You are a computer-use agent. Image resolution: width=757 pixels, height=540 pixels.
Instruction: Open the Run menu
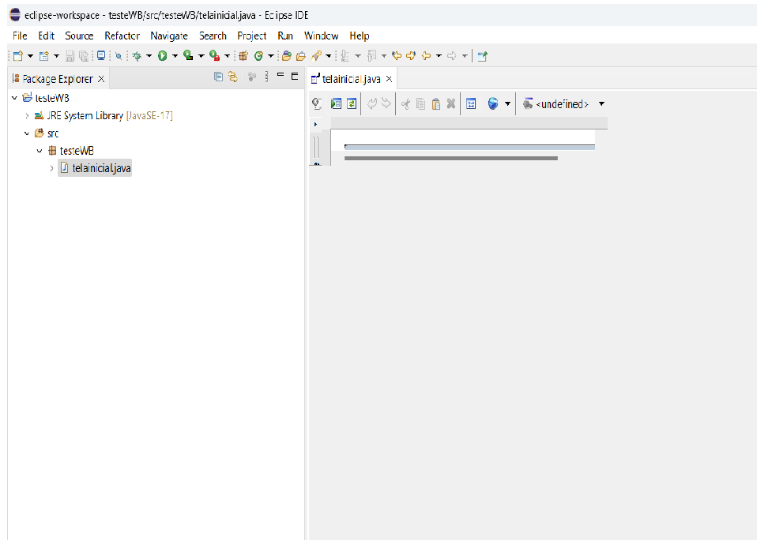point(285,36)
